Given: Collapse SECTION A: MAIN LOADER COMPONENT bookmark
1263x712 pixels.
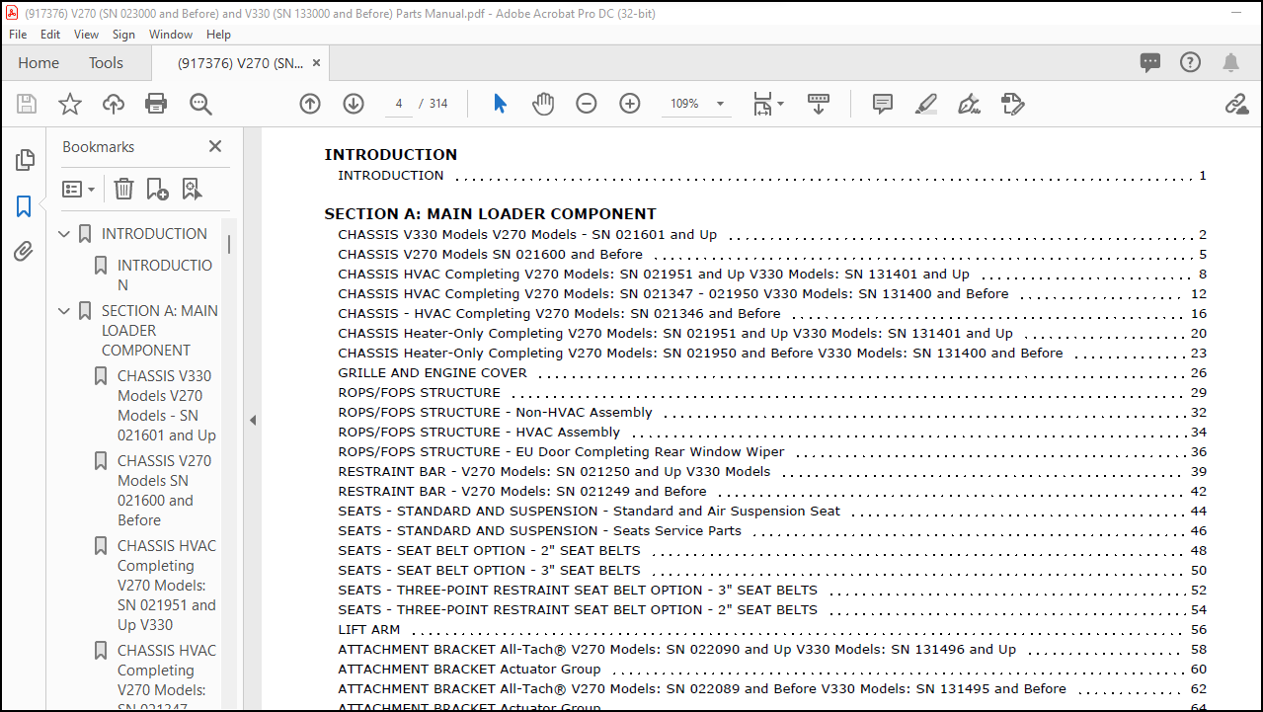Looking at the screenshot, I should (64, 311).
